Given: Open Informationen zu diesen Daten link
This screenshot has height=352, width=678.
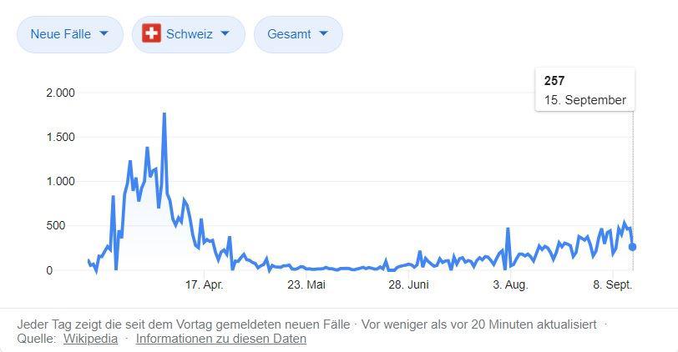Looking at the screenshot, I should (221, 339).
